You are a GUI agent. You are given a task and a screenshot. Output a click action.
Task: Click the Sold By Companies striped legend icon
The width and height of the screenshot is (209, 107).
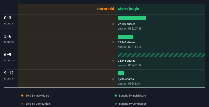click(22, 104)
